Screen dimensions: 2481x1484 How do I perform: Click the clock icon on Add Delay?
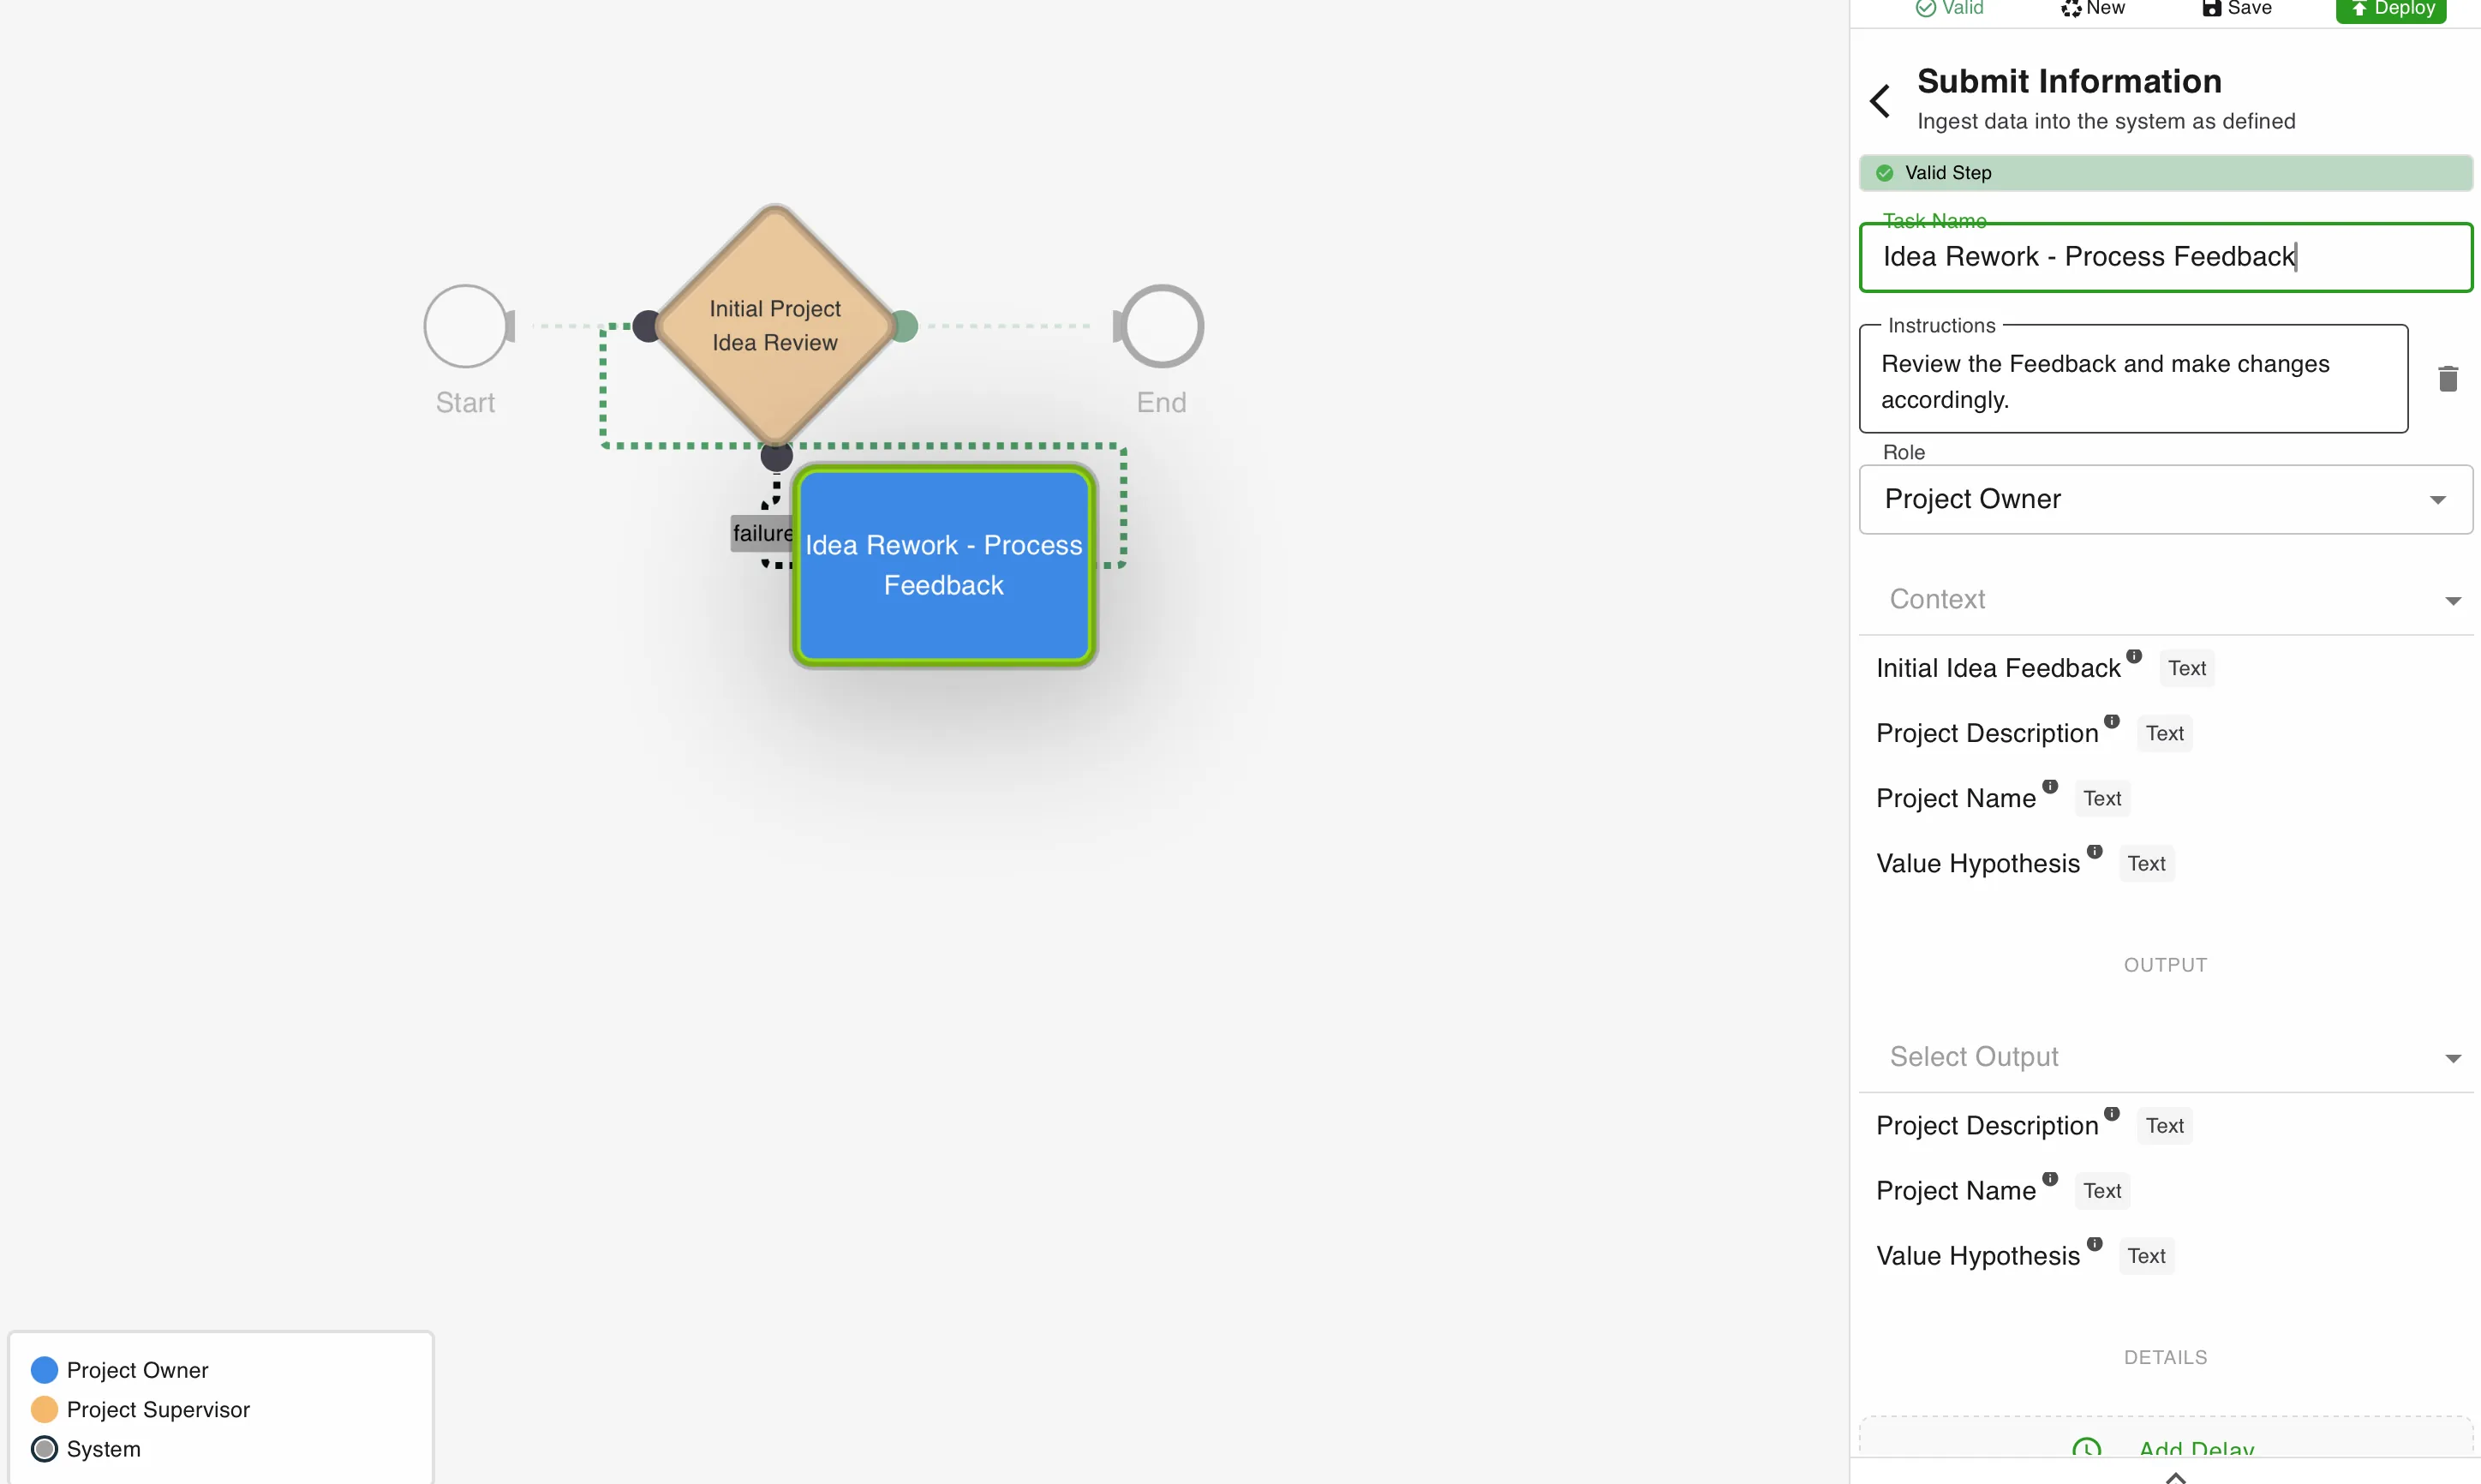click(x=2086, y=1449)
